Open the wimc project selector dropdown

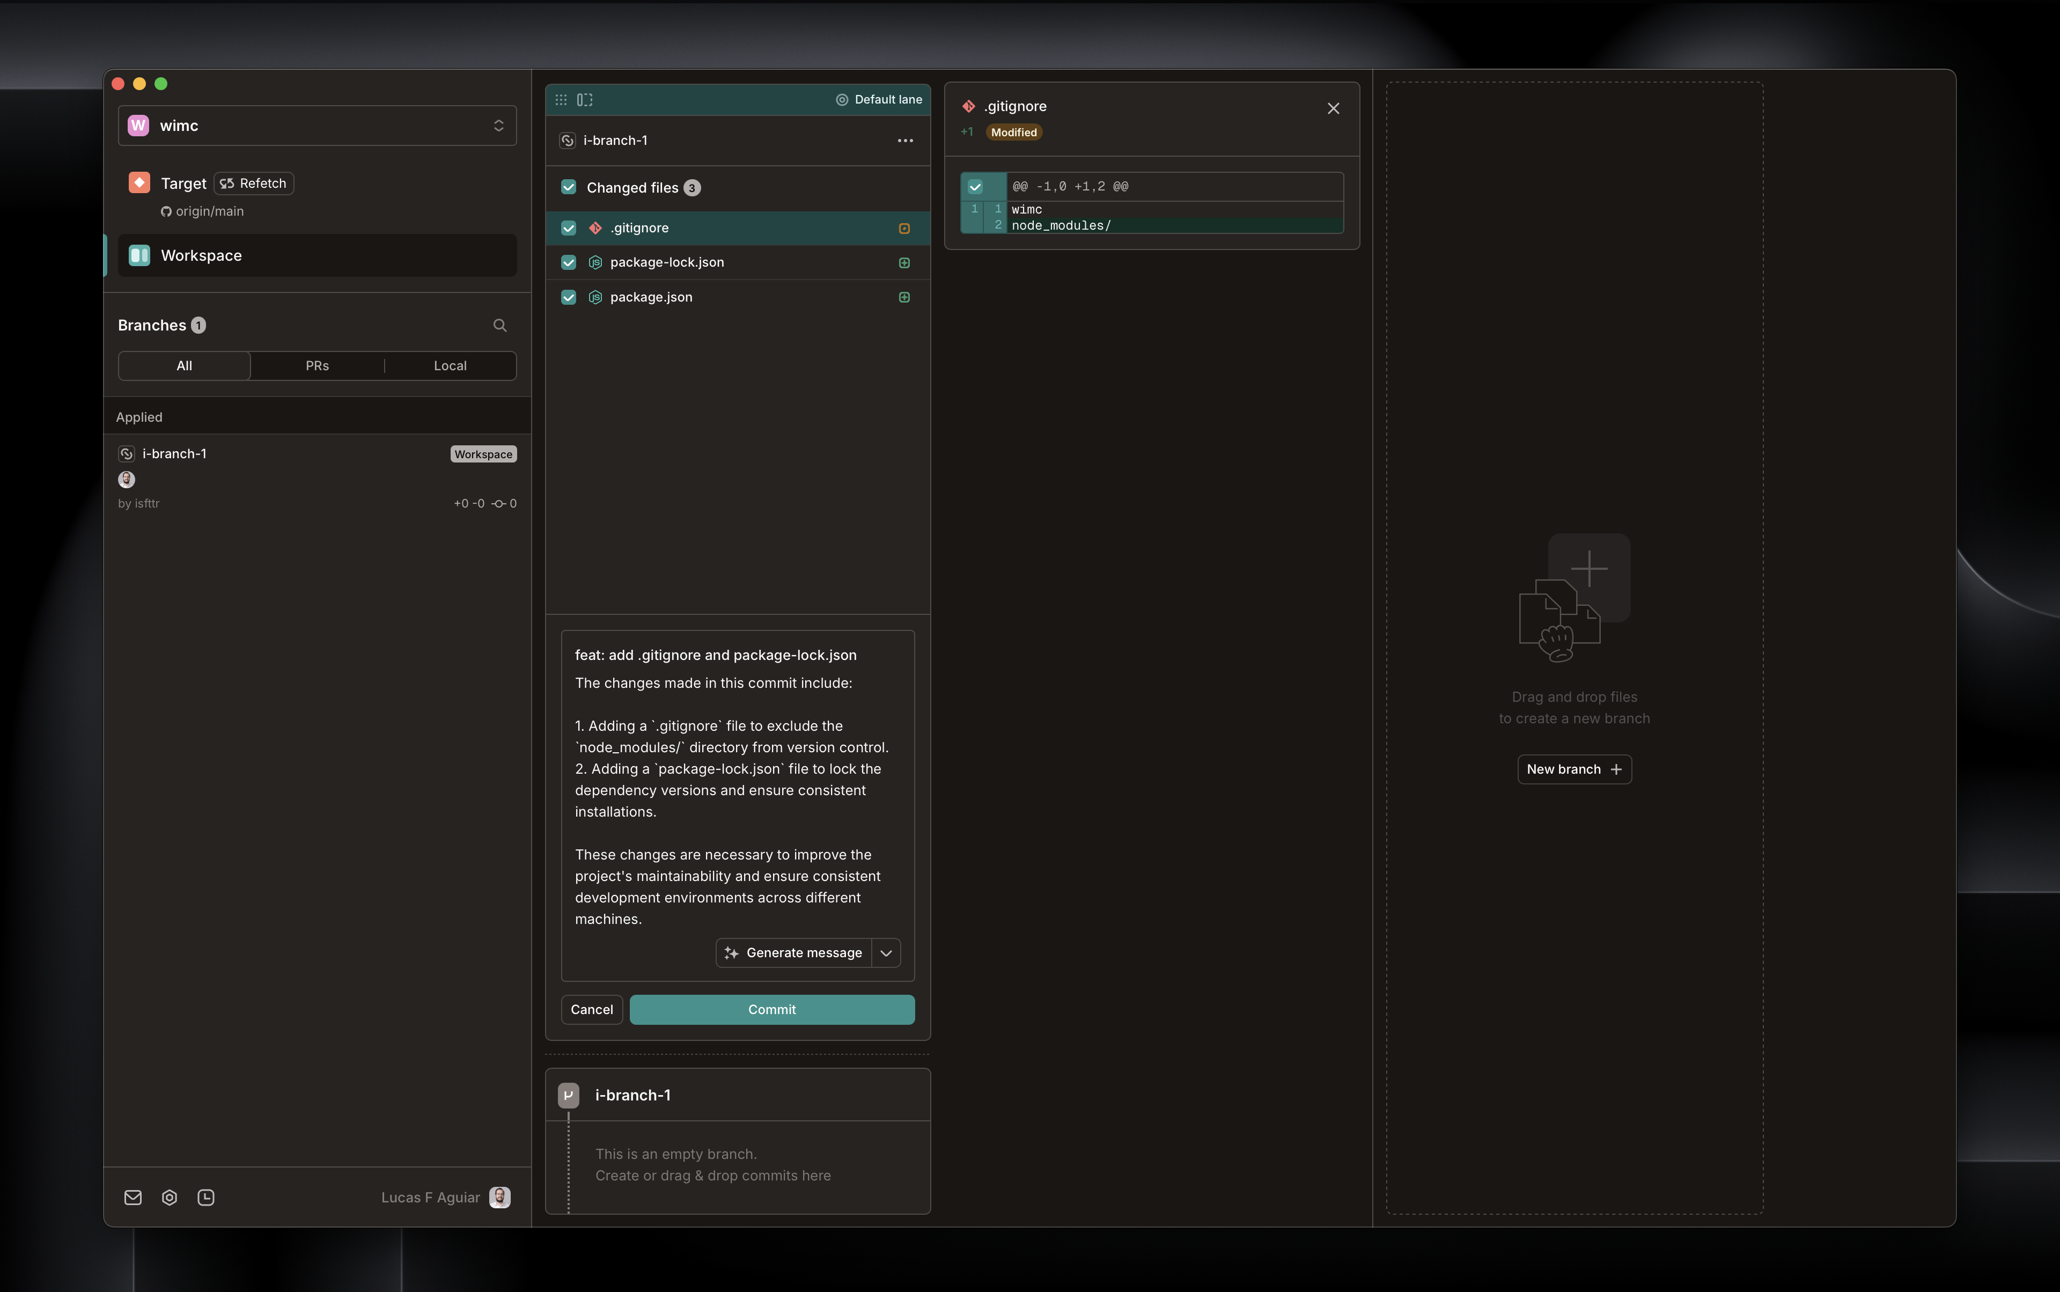tap(317, 126)
